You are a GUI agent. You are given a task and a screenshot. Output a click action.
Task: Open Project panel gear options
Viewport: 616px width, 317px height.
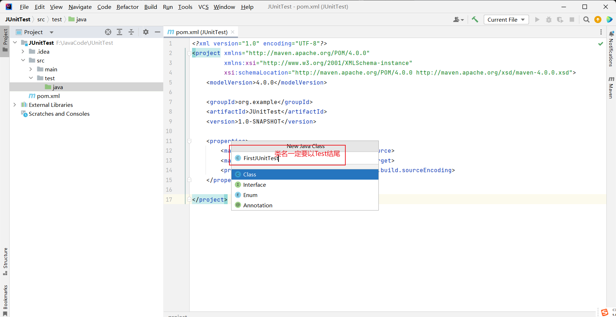pyautogui.click(x=146, y=32)
